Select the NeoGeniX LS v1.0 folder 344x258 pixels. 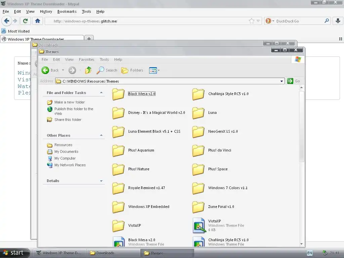point(215,132)
